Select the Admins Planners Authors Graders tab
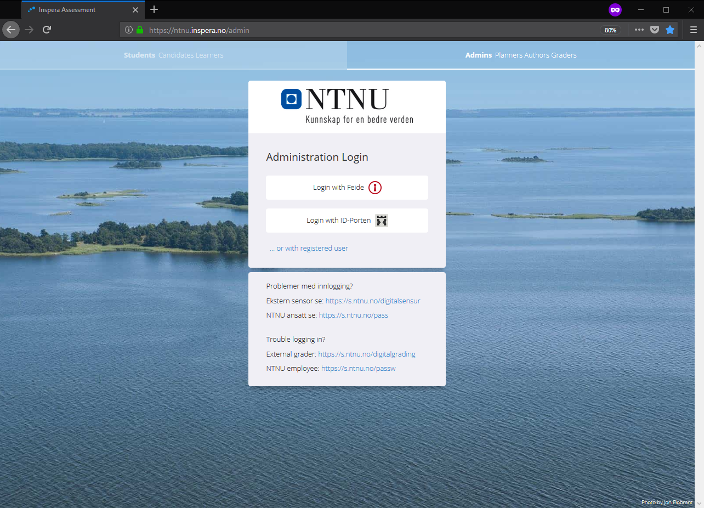This screenshot has height=508, width=704. coord(521,55)
